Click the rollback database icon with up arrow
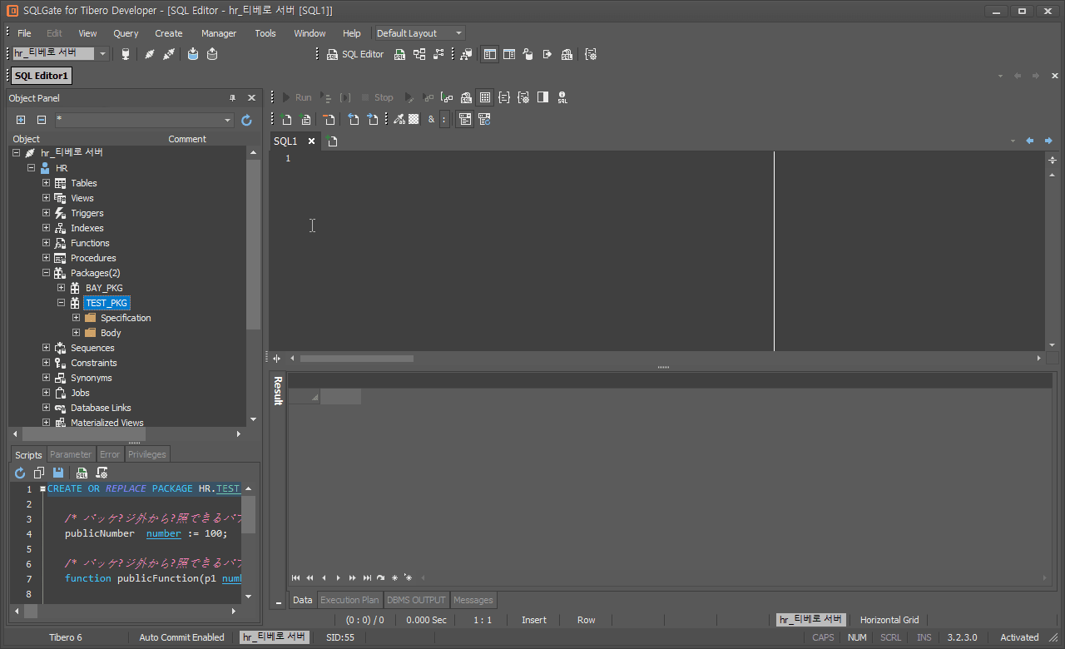Viewport: 1065px width, 649px height. pos(212,54)
